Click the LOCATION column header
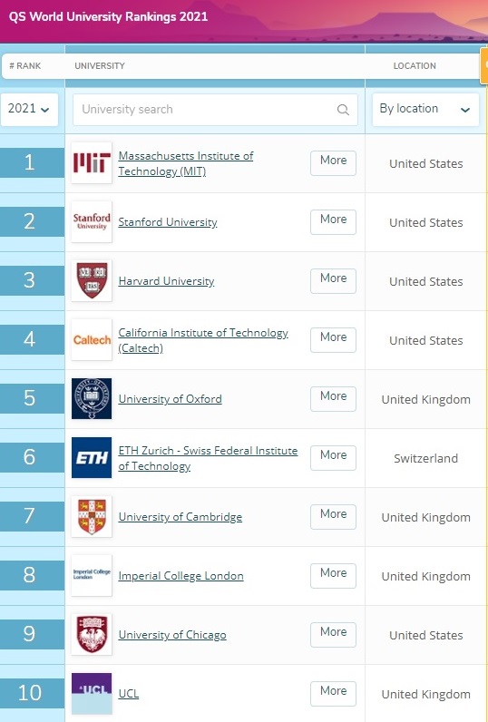This screenshot has height=722, width=488. (415, 66)
